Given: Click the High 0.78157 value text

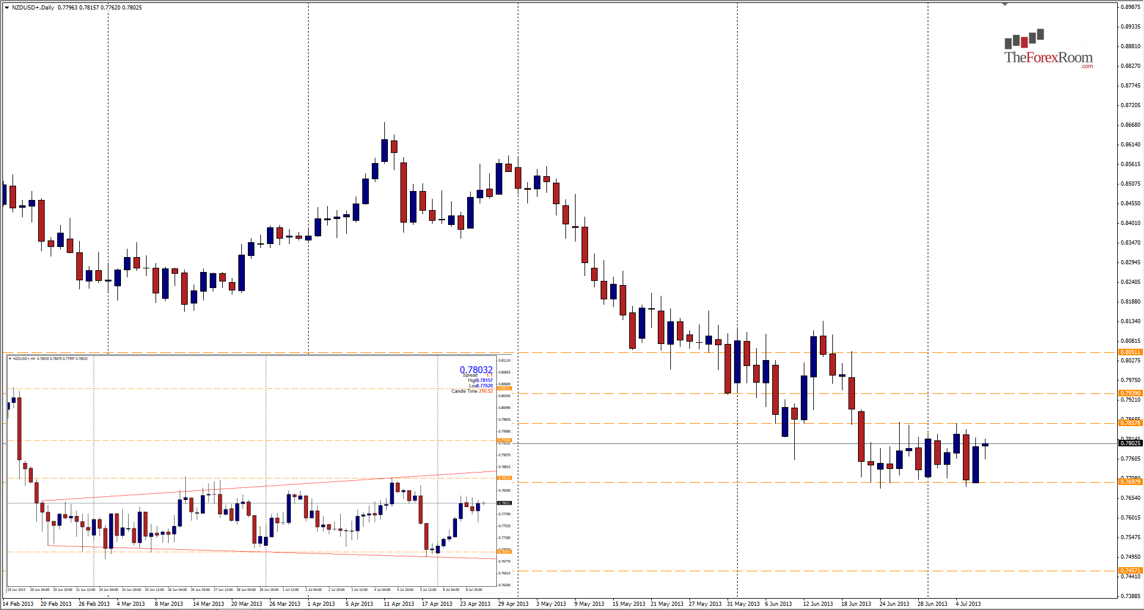Looking at the screenshot, I should click(x=484, y=381).
